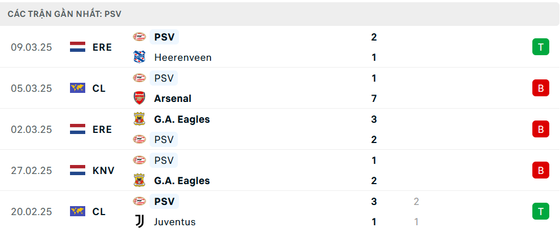Select G.A. Eagles in the 27.02.25 match
560x232 pixels.
pyautogui.click(x=182, y=181)
